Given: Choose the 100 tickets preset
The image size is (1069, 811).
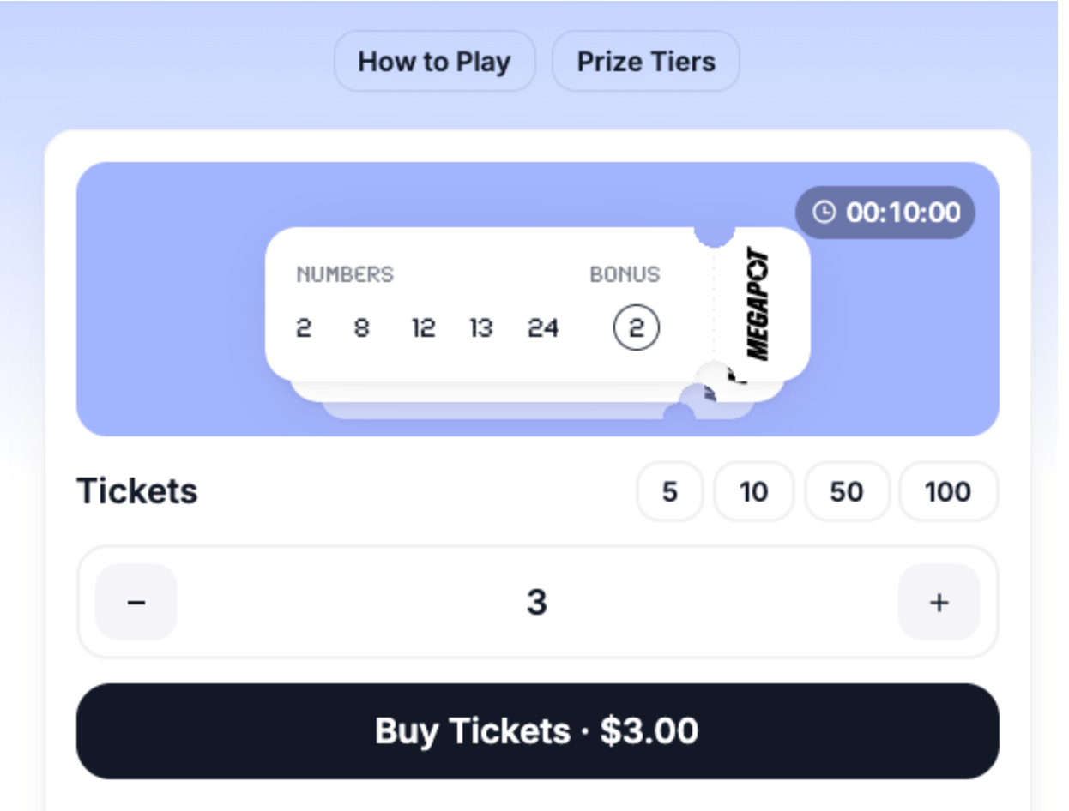Looking at the screenshot, I should coord(948,492).
